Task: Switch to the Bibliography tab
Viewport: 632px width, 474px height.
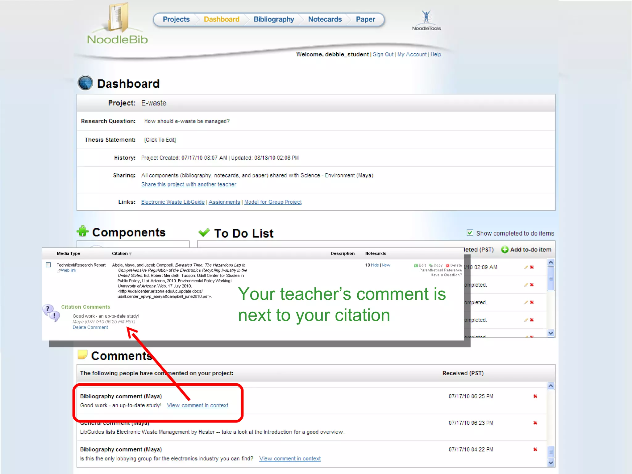Action: [274, 19]
